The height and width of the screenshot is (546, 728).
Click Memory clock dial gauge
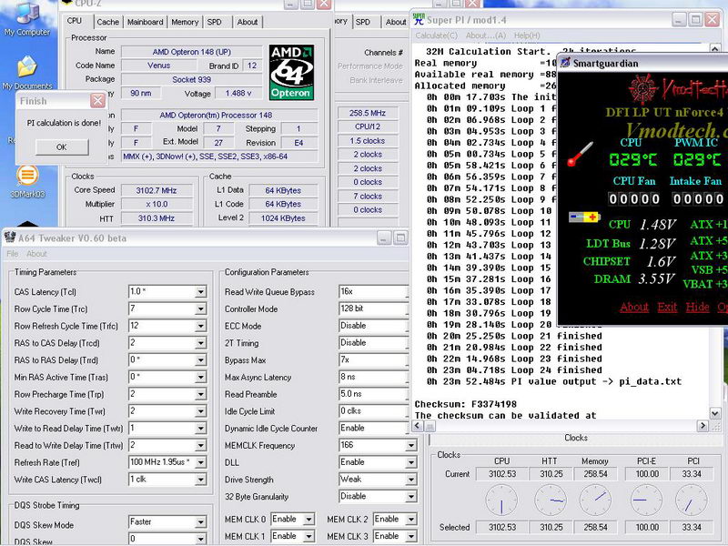596,500
